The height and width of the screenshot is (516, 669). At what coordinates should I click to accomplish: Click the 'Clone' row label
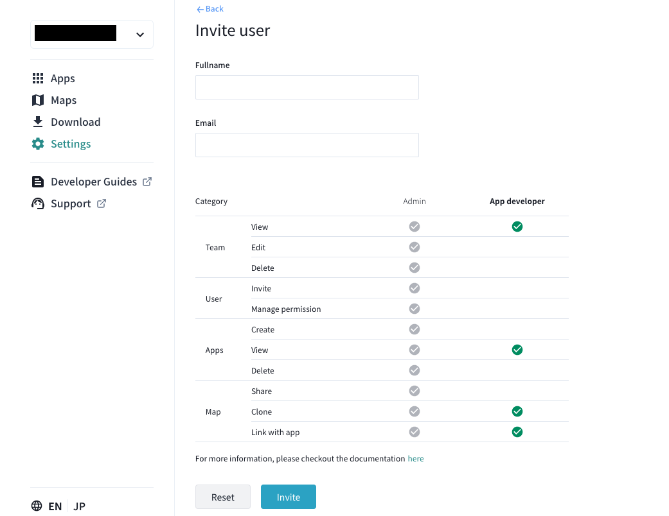[x=262, y=411]
